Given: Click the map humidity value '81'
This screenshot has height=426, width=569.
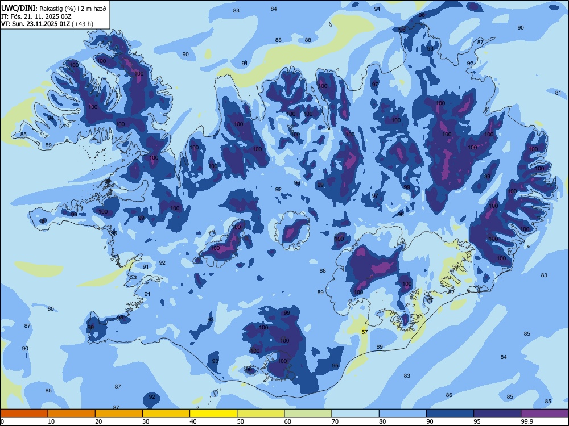Looking at the screenshot, I should point(558,93).
